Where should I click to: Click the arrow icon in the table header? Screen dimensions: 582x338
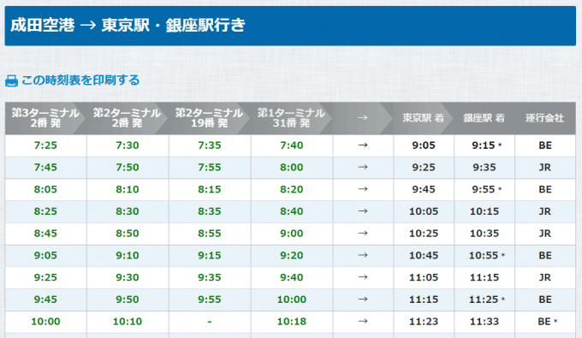(x=363, y=118)
